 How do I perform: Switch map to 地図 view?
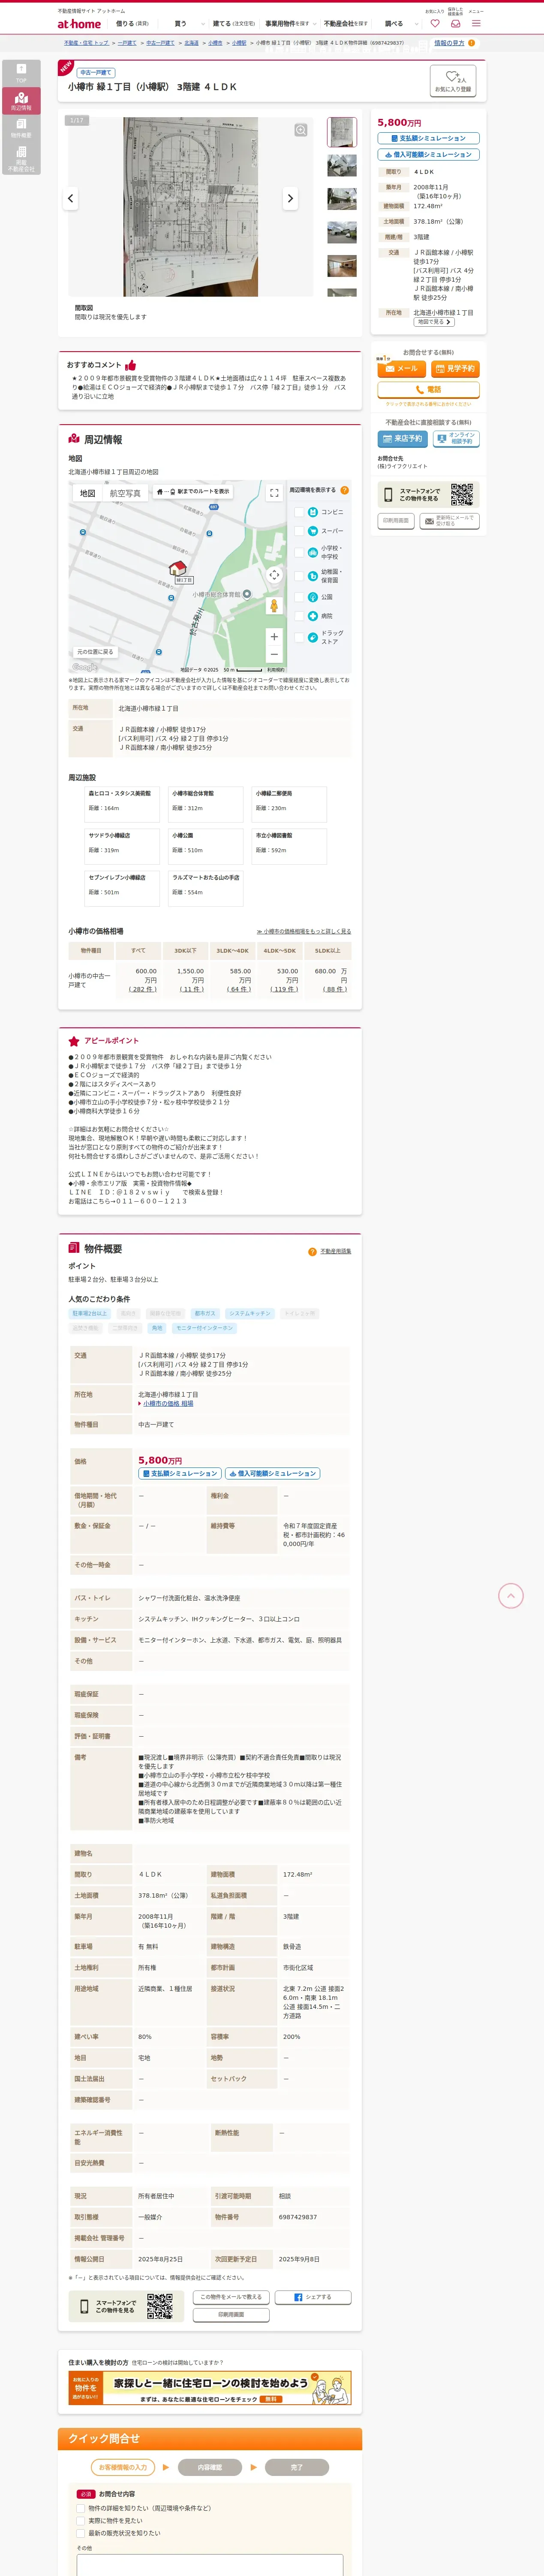pyautogui.click(x=88, y=493)
